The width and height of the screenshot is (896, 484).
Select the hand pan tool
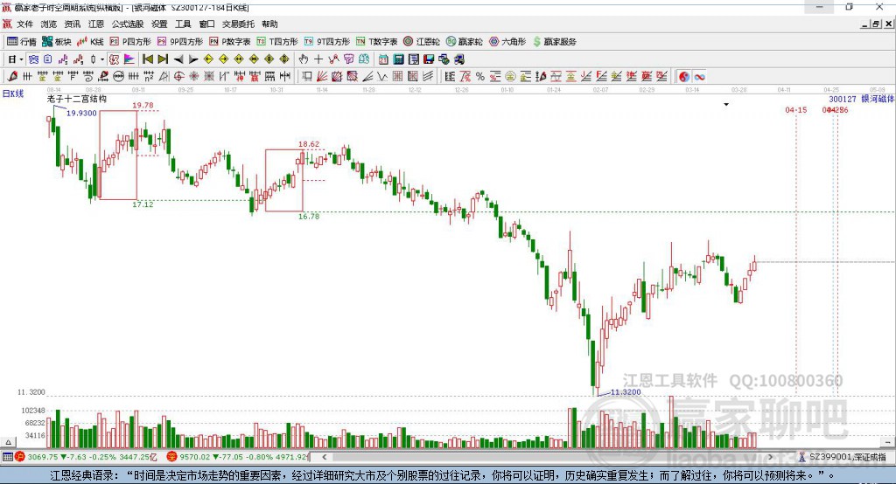304,59
